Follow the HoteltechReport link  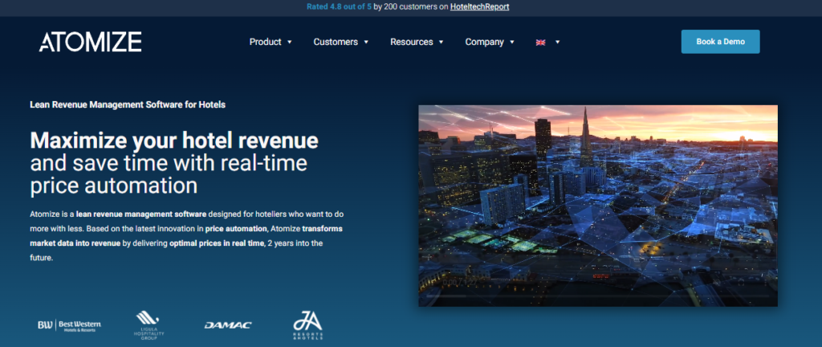pos(480,6)
